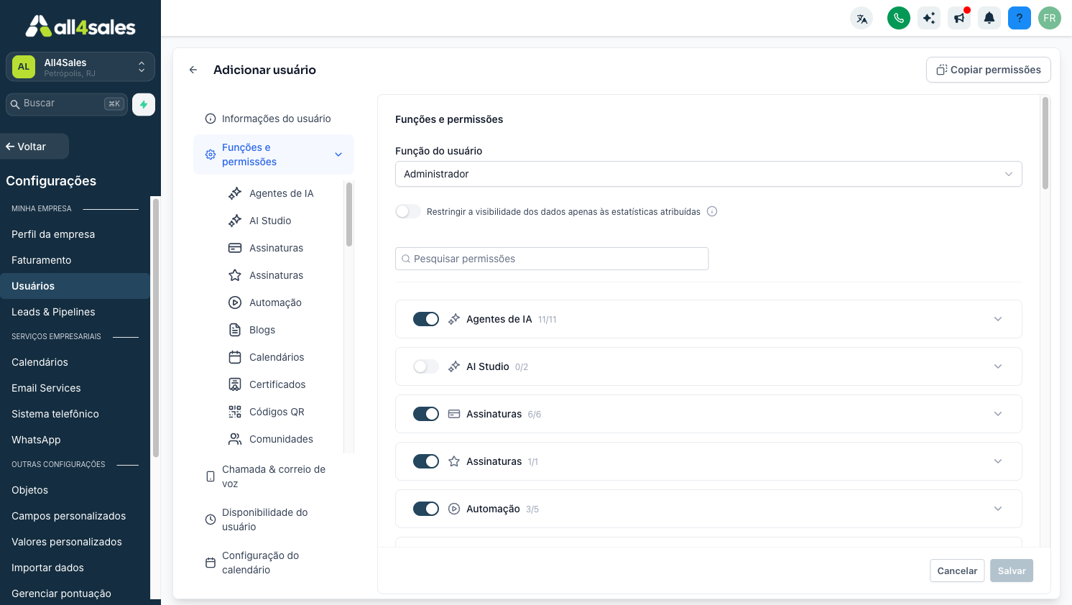Viewport: 1072px width, 605px height.
Task: Open the megaphone announcements icon
Action: (x=959, y=18)
